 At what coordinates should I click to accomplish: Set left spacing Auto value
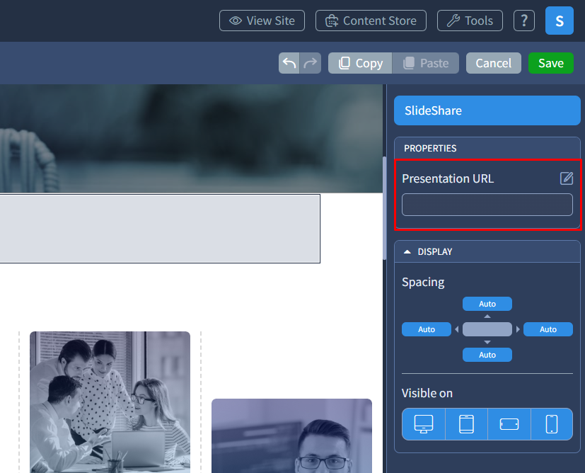point(427,329)
